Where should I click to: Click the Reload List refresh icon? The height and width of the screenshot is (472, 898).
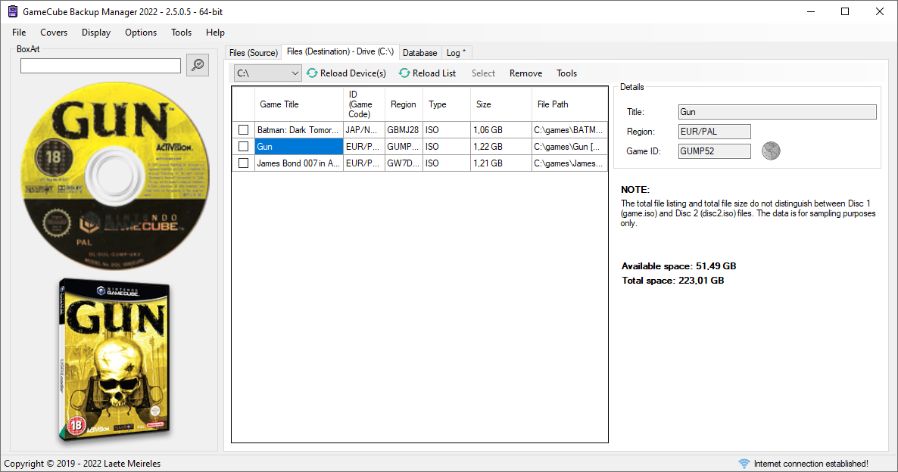404,73
